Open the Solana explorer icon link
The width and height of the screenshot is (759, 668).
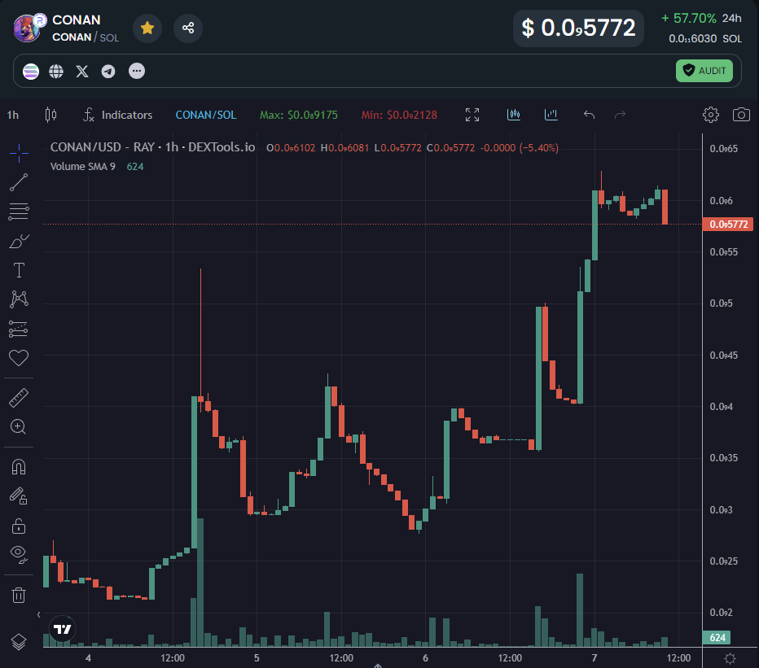pyautogui.click(x=31, y=72)
